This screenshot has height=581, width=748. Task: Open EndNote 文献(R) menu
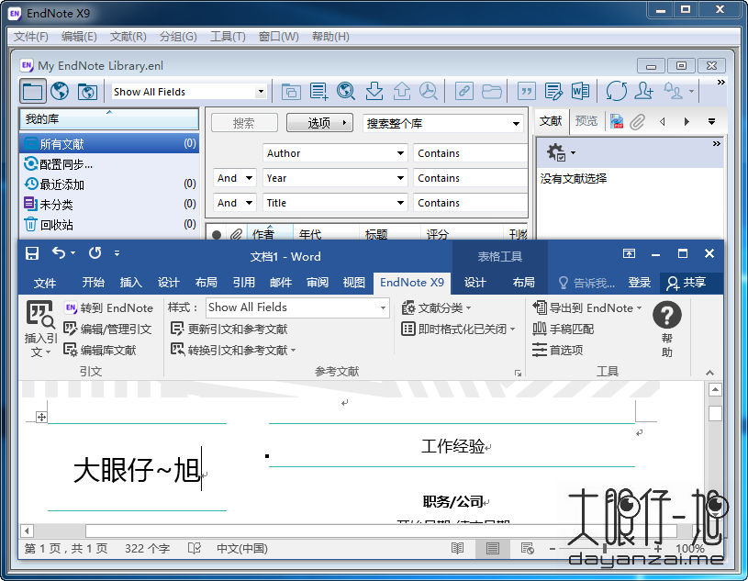(128, 36)
